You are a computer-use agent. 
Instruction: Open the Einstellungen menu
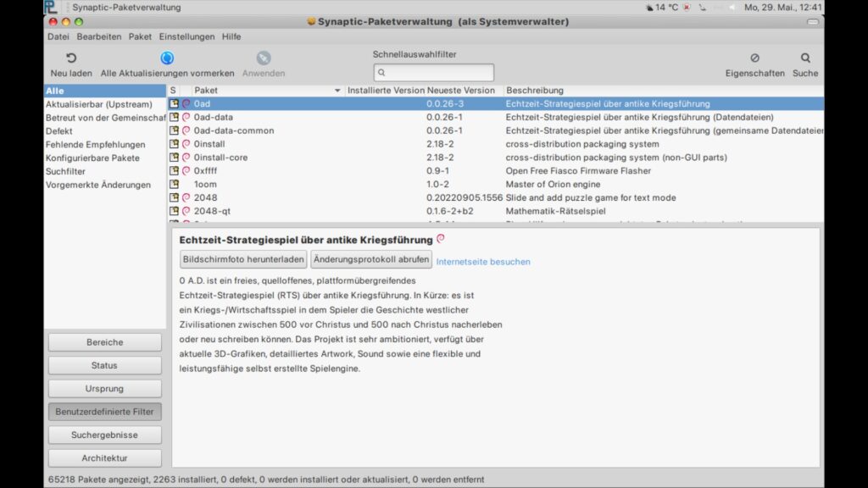coord(186,36)
